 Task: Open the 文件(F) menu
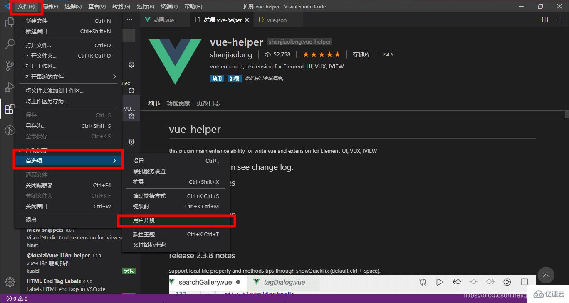click(x=26, y=7)
